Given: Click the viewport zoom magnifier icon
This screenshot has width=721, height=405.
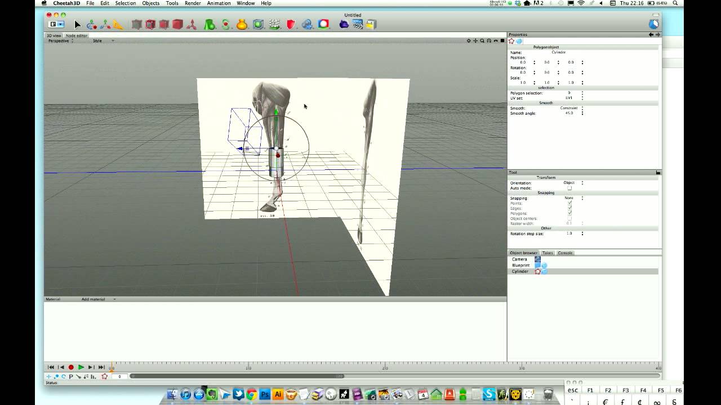Looking at the screenshot, I should coord(482,40).
